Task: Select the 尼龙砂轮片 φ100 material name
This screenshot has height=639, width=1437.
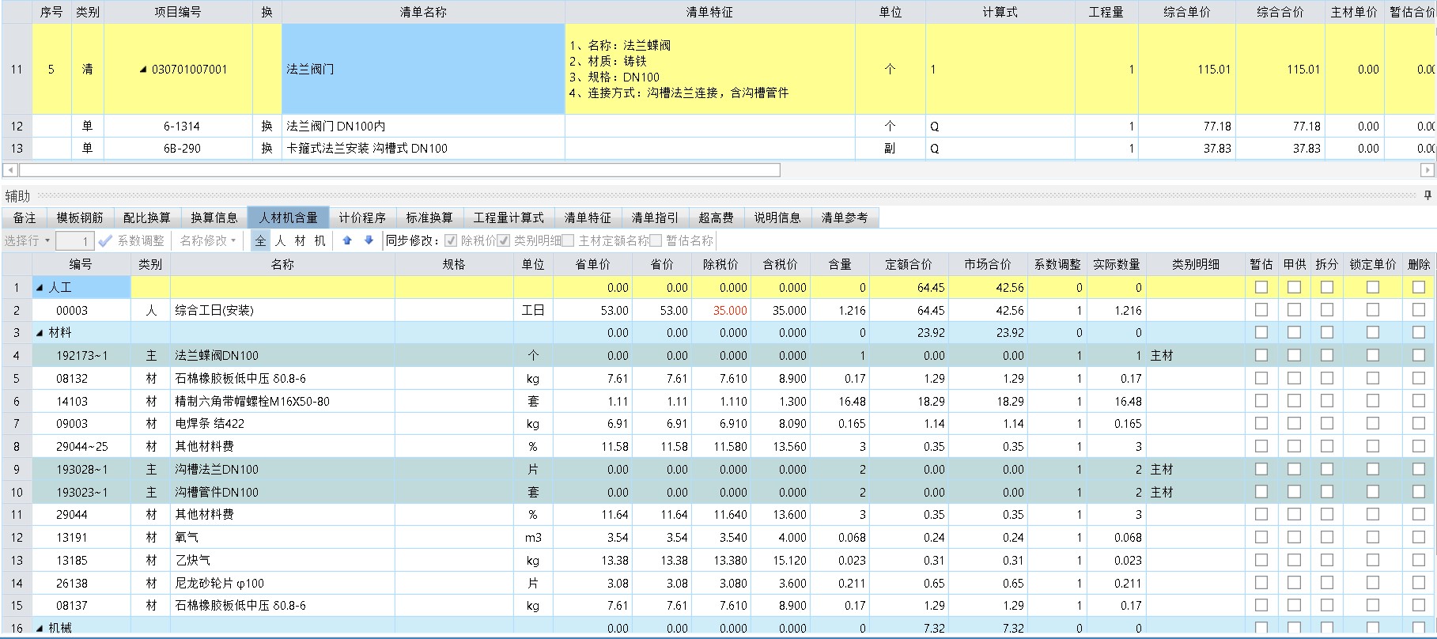Action: pyautogui.click(x=220, y=583)
